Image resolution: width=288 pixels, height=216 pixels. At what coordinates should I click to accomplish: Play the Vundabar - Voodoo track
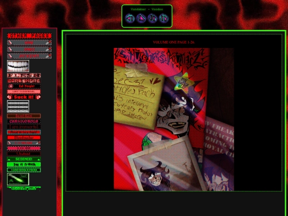(x=141, y=18)
